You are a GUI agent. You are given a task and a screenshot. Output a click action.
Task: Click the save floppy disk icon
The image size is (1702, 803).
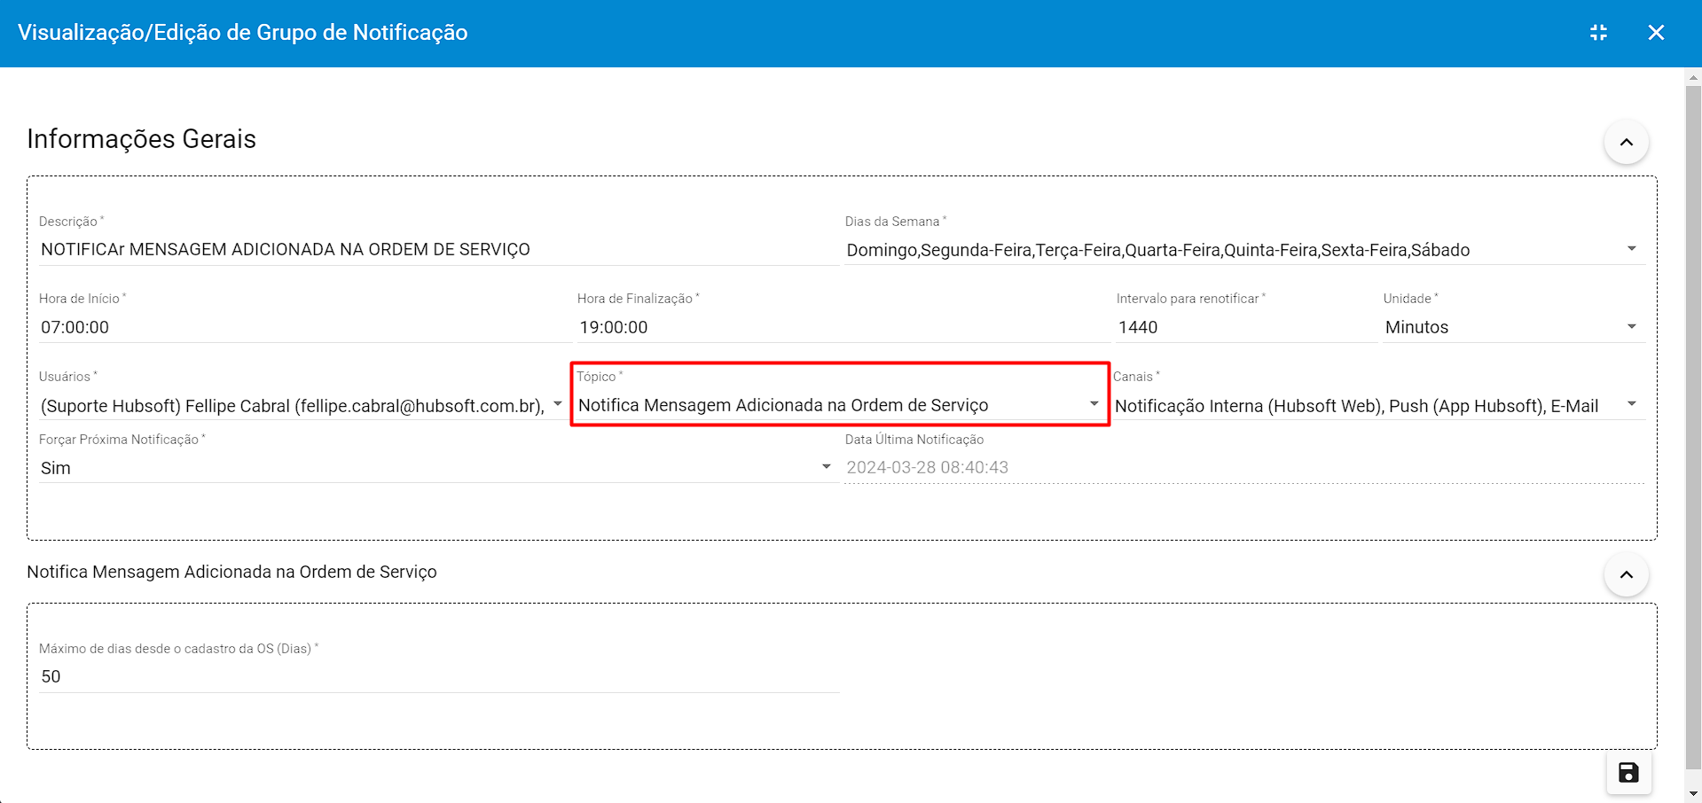[x=1628, y=773]
